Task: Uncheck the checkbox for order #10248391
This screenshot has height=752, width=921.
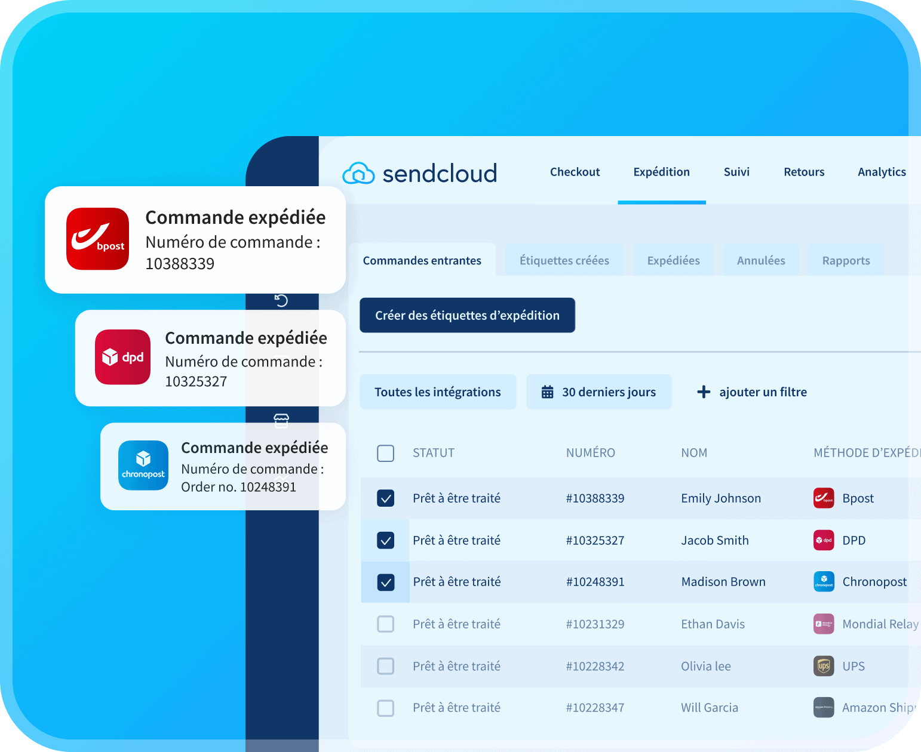Action: pyautogui.click(x=386, y=582)
